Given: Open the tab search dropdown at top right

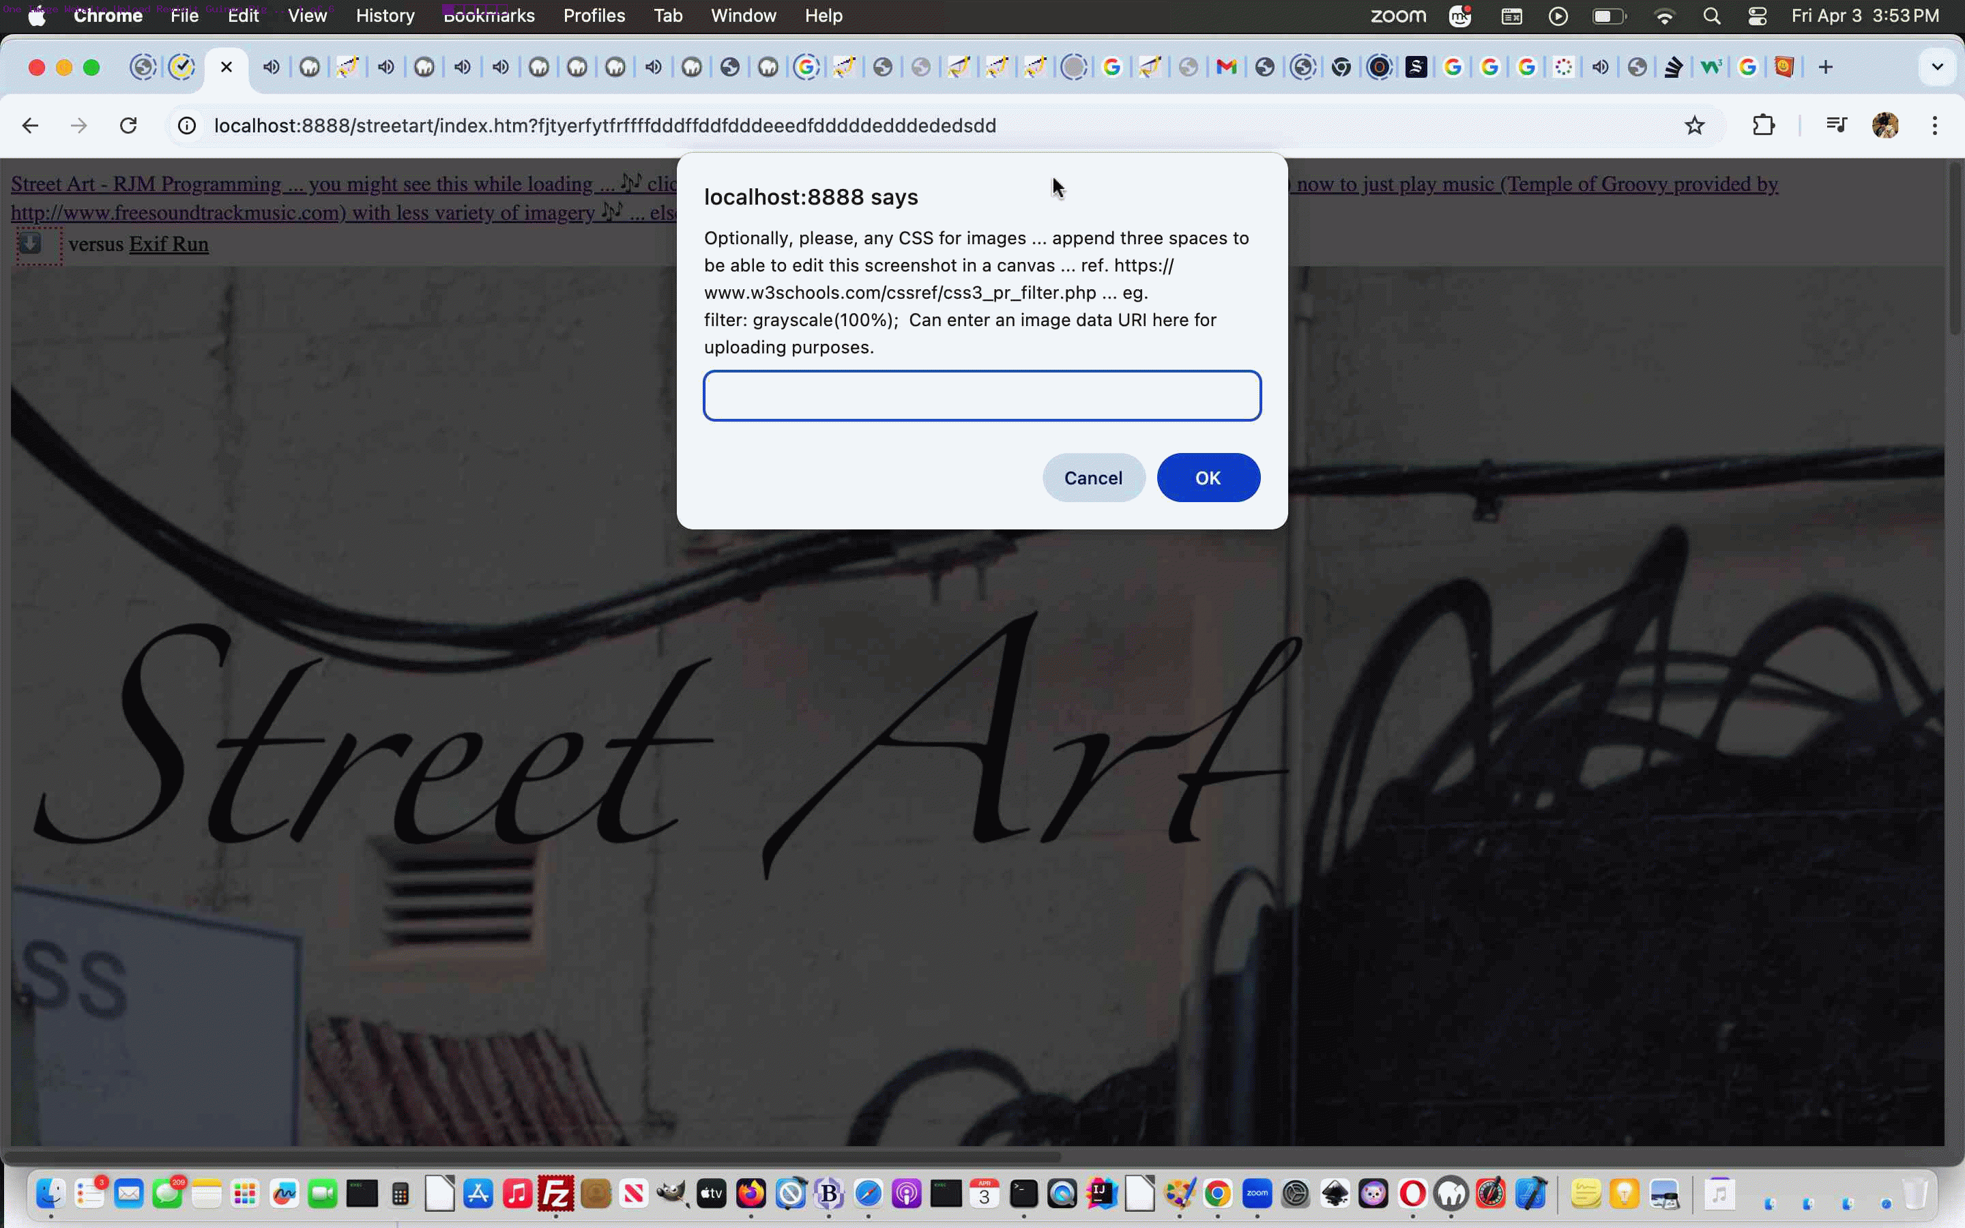Looking at the screenshot, I should (x=1939, y=67).
